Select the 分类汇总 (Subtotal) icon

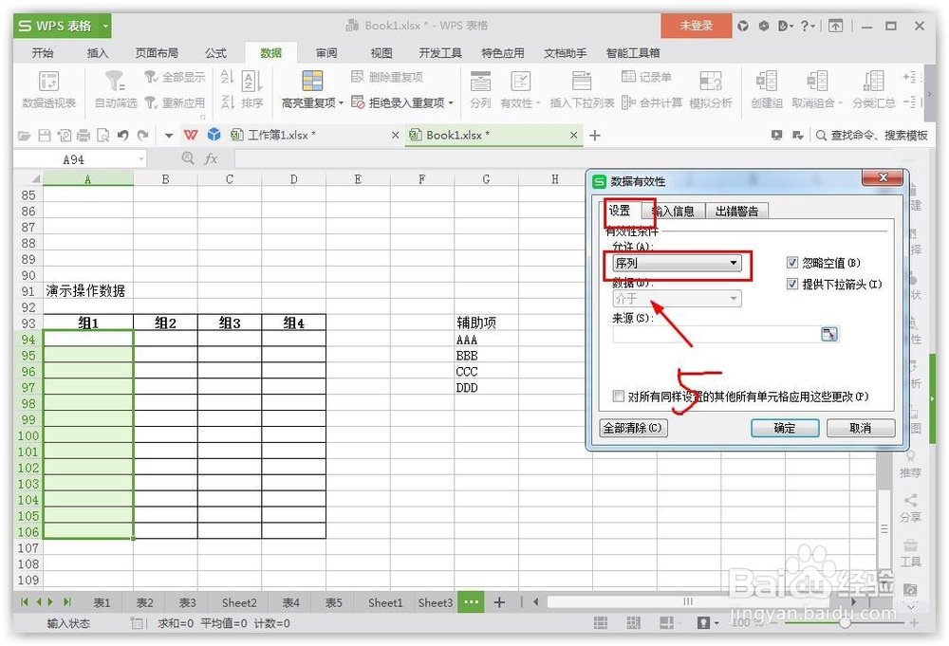[874, 90]
